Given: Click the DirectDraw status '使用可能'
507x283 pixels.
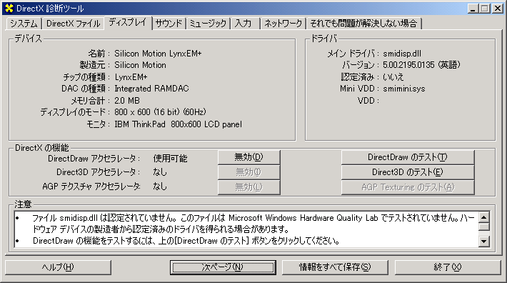Looking at the screenshot, I should pos(170,159).
